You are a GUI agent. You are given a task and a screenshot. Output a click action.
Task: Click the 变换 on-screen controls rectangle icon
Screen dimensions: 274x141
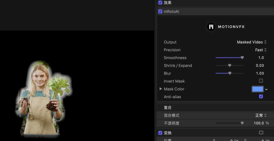pos(261,133)
